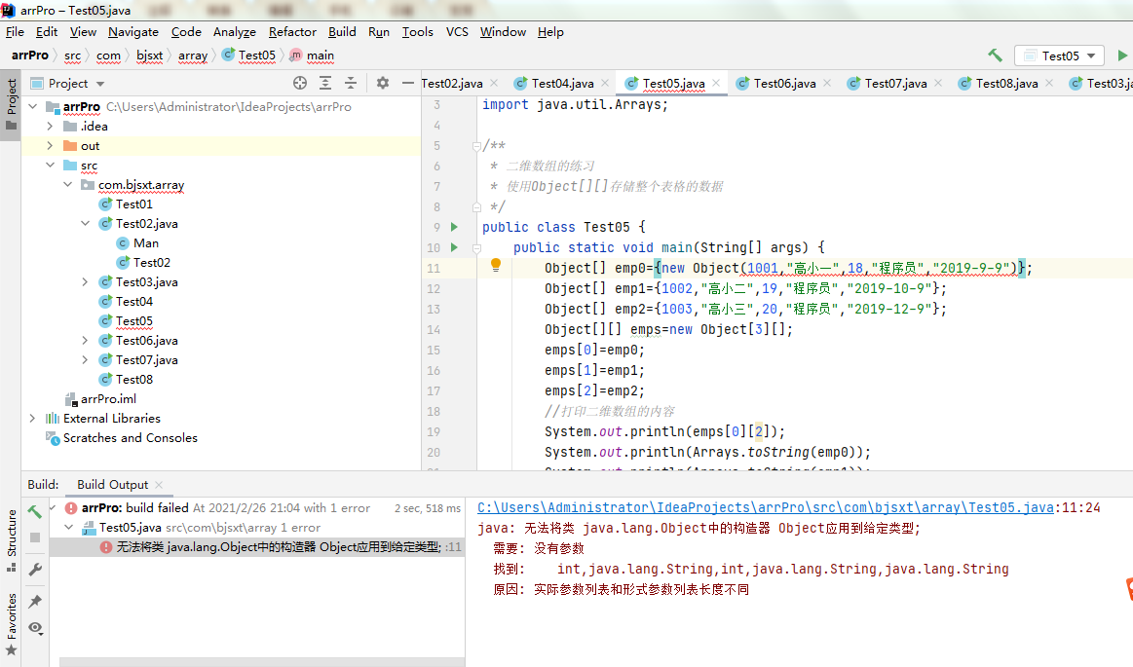
Task: Click the Expand All icon in Project panel
Action: click(x=325, y=83)
